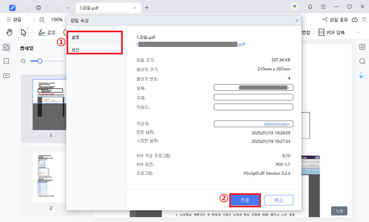Viewport: 369px width, 222px height.
Task: Open a new tab with plus button
Action: click(147, 8)
